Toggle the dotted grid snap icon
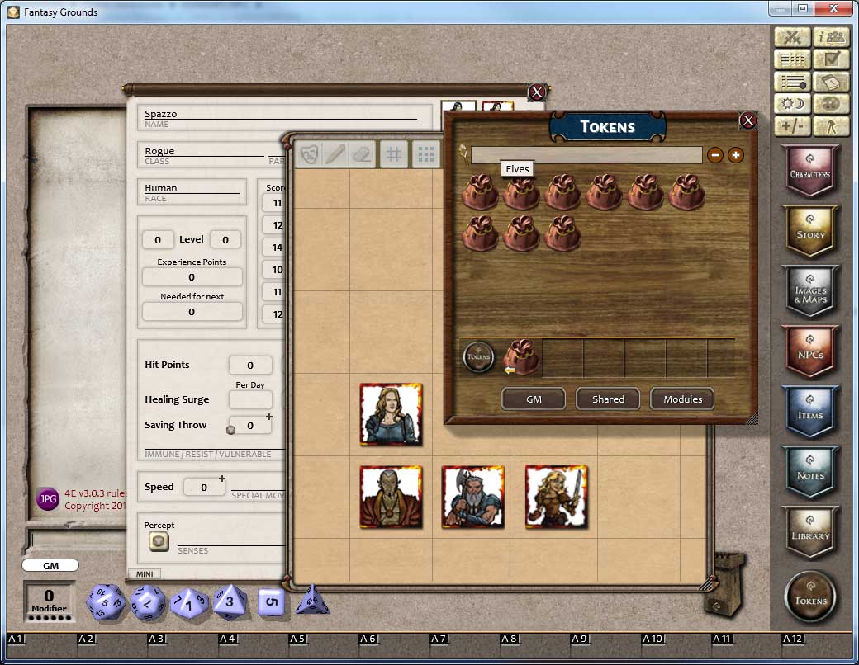This screenshot has width=859, height=665. point(425,155)
